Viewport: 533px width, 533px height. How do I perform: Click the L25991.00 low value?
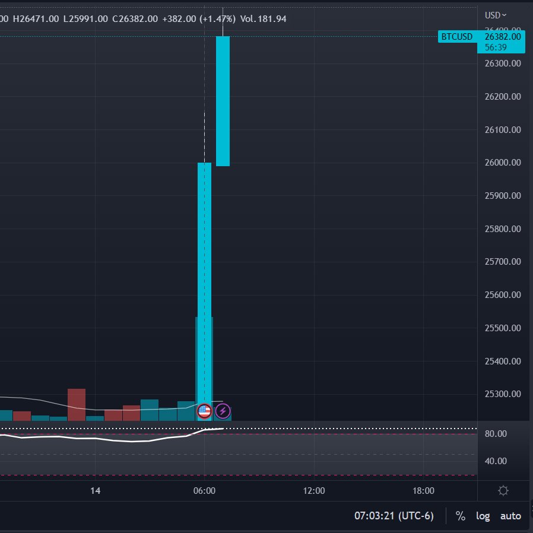(85, 18)
